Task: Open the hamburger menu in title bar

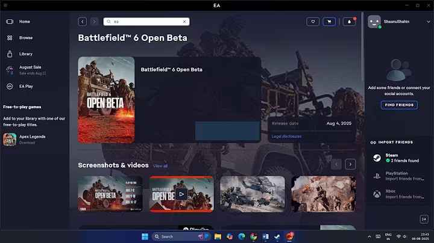Action: pos(5,5)
